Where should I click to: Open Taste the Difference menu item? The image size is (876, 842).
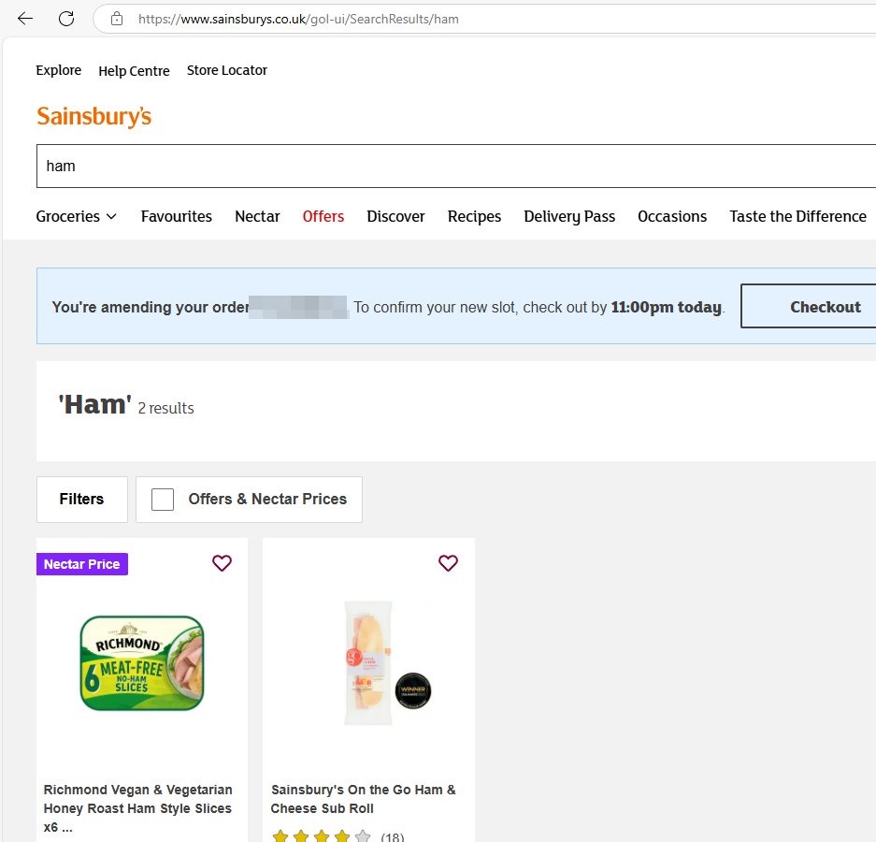[x=797, y=216]
